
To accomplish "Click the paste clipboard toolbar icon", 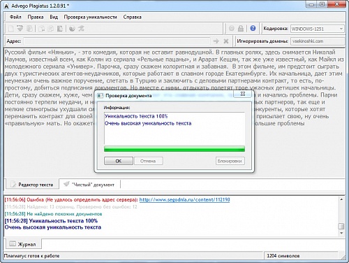I will pyautogui.click(x=60, y=29).
